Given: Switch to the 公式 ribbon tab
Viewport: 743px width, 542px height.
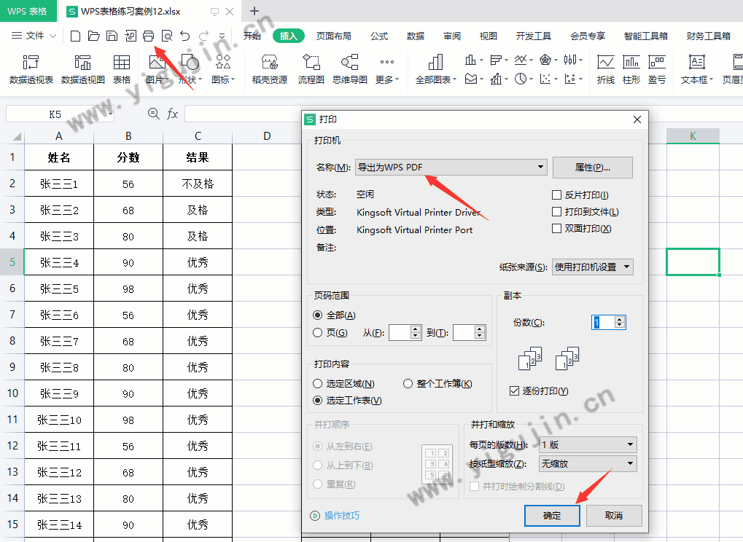Looking at the screenshot, I should tap(379, 36).
